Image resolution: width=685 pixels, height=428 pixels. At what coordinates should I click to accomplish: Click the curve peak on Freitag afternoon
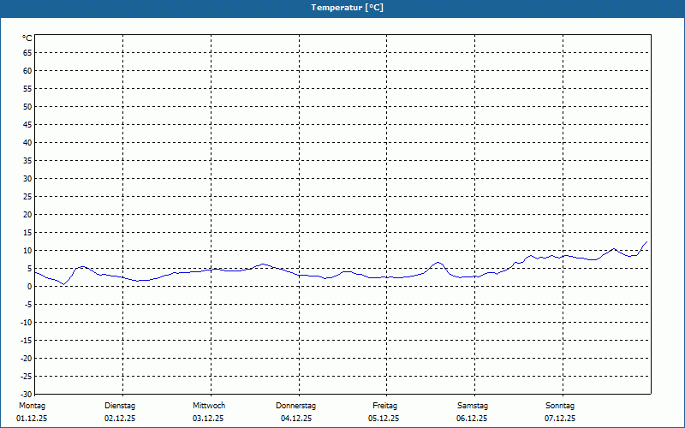click(438, 263)
